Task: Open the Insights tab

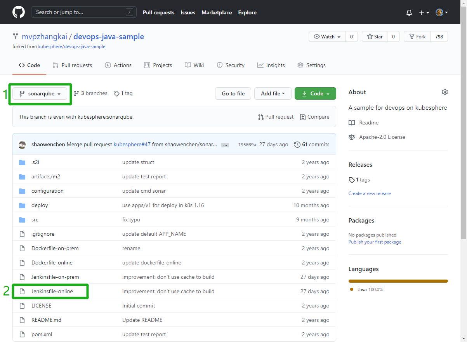Action: tap(271, 65)
